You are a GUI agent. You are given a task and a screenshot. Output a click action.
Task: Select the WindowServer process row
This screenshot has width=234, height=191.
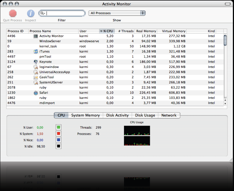tap(115, 41)
